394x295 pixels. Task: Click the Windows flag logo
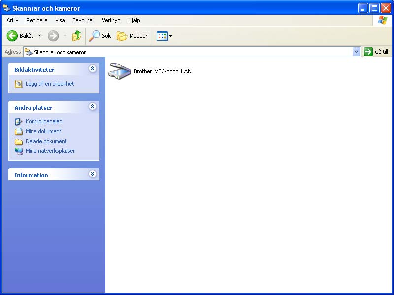[383, 20]
